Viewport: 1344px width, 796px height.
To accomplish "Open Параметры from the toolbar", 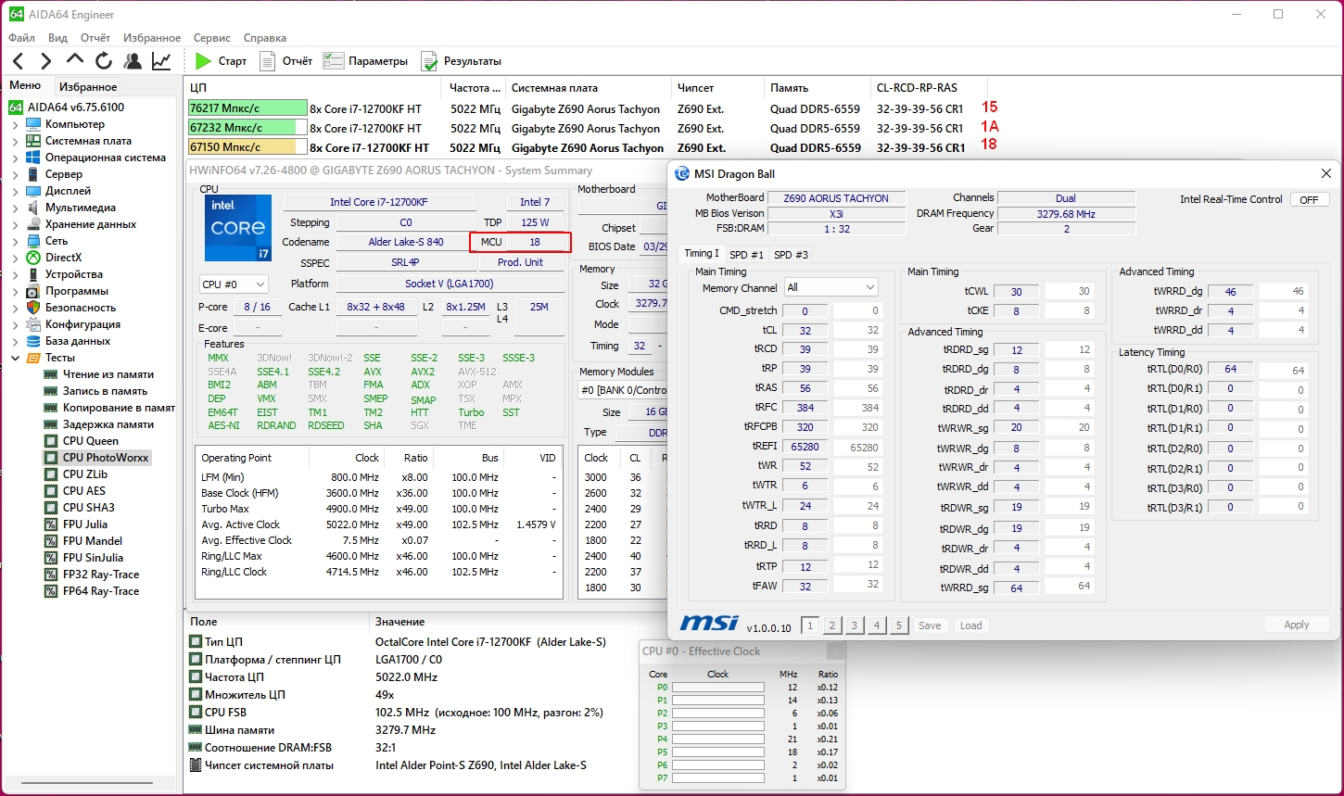I will [365, 61].
